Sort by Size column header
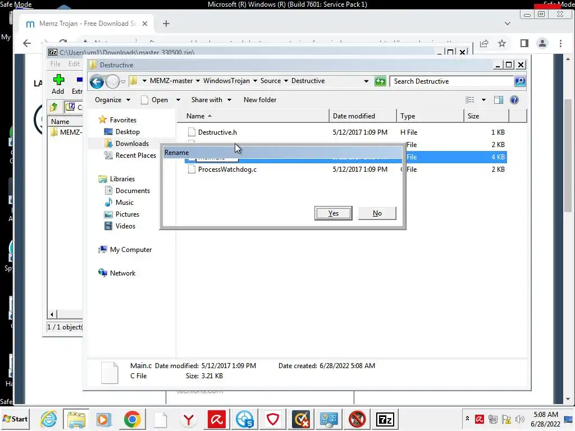The width and height of the screenshot is (575, 431). (486, 116)
